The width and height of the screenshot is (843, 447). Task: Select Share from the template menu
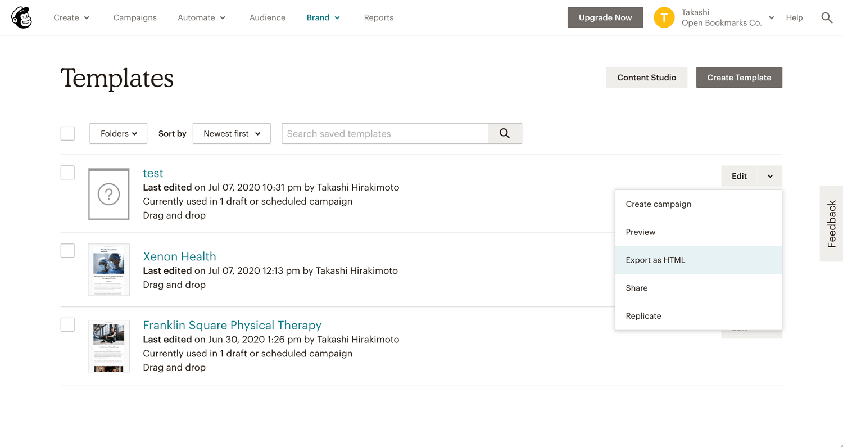[x=699, y=288]
